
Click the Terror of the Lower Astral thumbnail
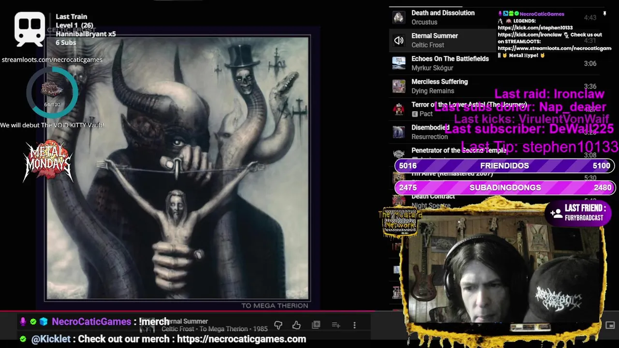click(x=398, y=109)
